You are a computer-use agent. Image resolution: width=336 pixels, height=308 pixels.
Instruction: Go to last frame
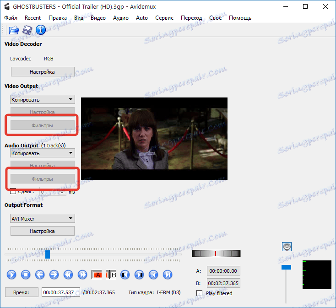point(168,275)
